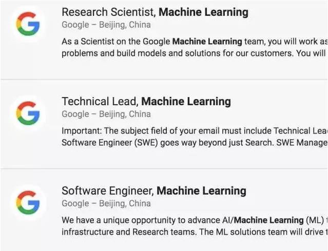Click bold 'Machine Learning' in Research Scientist title
This screenshot has width=328, height=251.
[203, 12]
